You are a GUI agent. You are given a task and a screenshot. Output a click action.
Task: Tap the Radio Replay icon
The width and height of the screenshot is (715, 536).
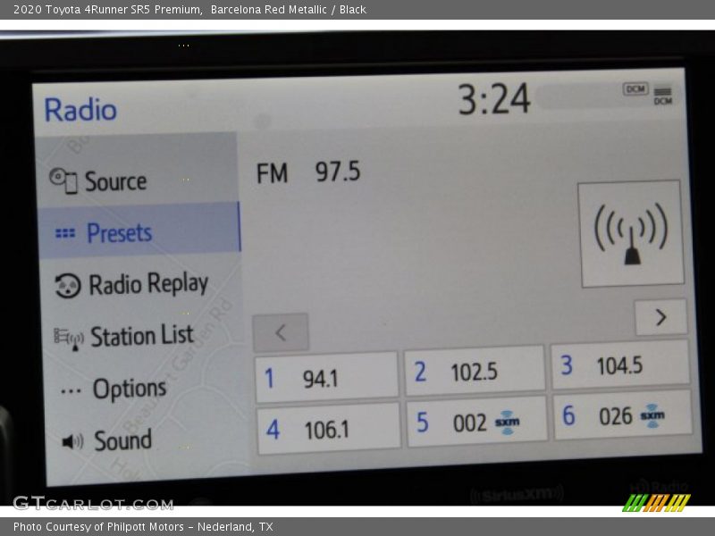(68, 285)
